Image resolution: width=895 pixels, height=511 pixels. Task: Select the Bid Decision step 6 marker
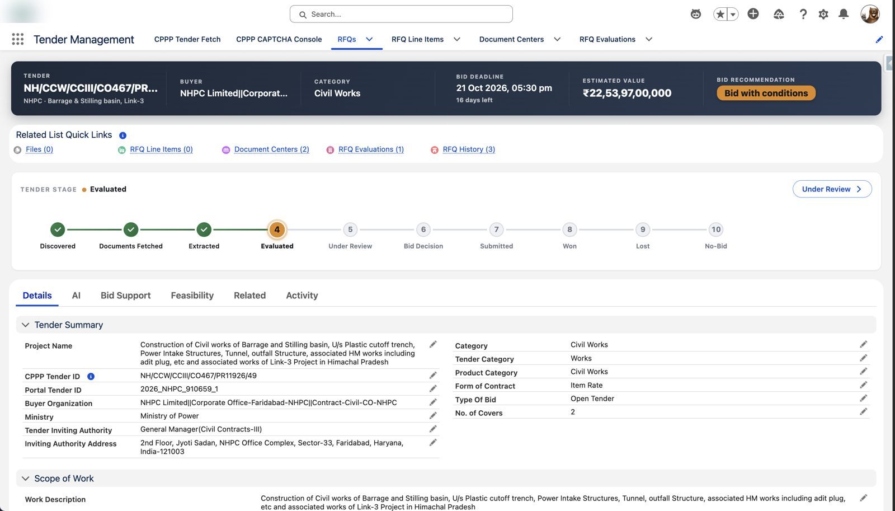point(423,229)
